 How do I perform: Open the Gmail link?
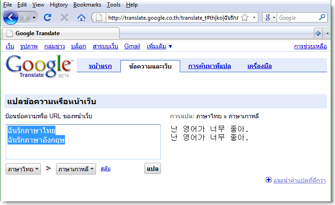tap(132, 46)
